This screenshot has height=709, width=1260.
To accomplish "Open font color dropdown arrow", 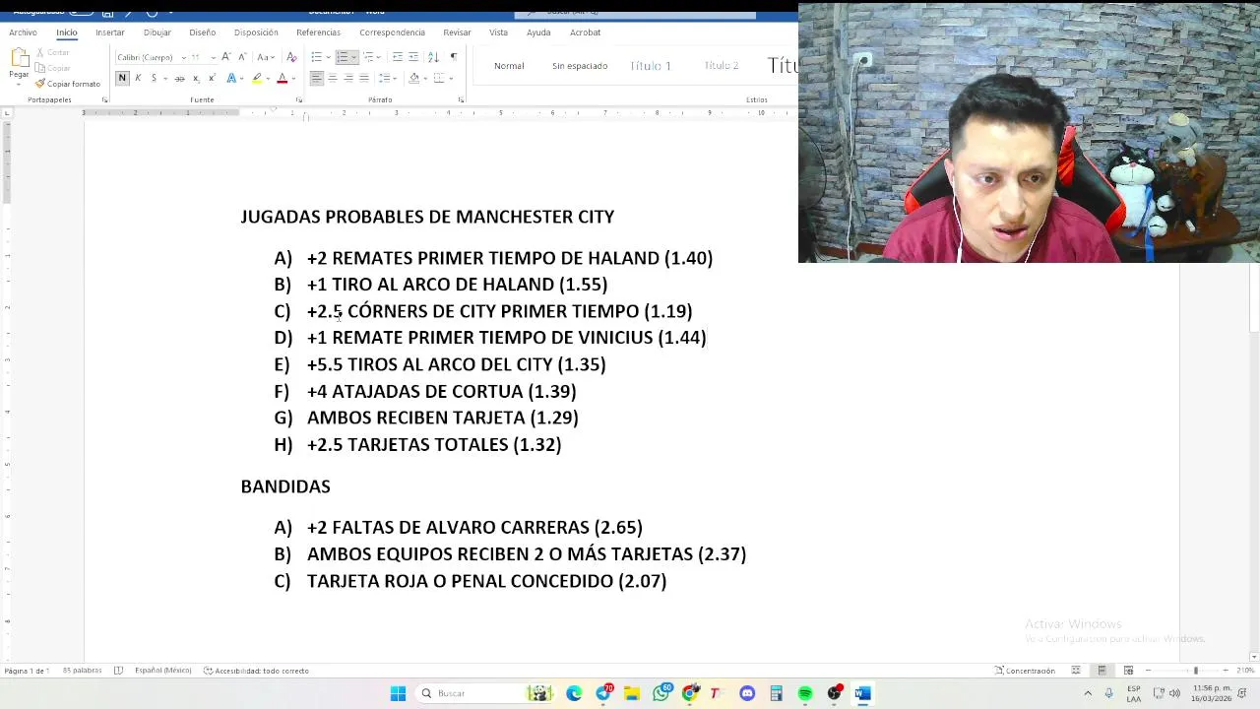I will pyautogui.click(x=293, y=78).
